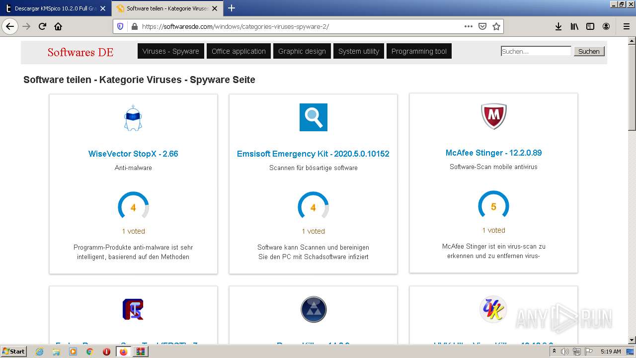The height and width of the screenshot is (358, 636).
Task: Open Library history and bookmarks
Action: (x=574, y=26)
